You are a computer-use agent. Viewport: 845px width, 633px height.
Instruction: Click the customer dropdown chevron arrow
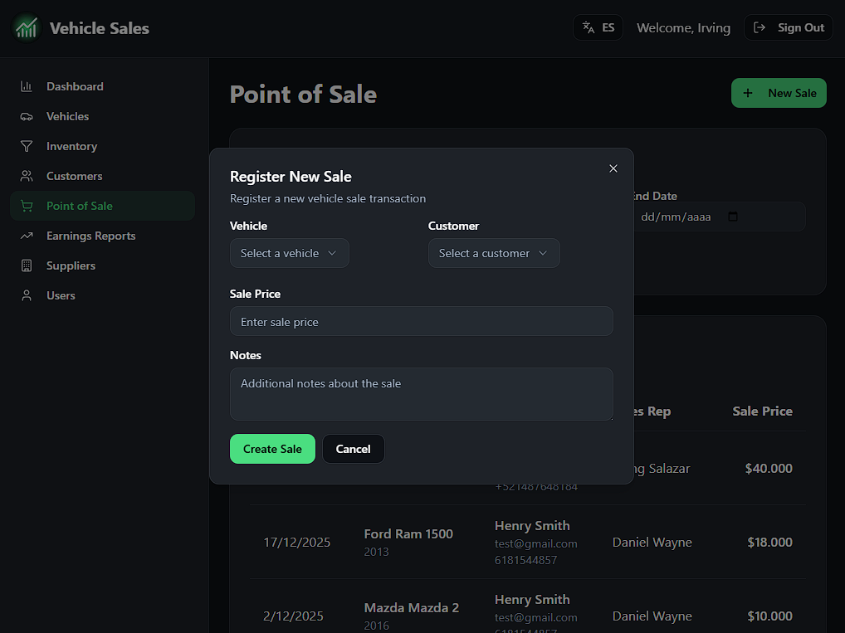coord(543,253)
